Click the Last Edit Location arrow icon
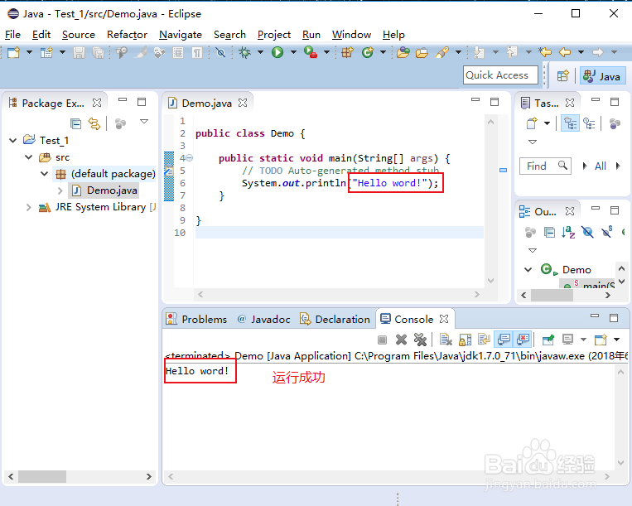The image size is (632, 506). pos(545,52)
